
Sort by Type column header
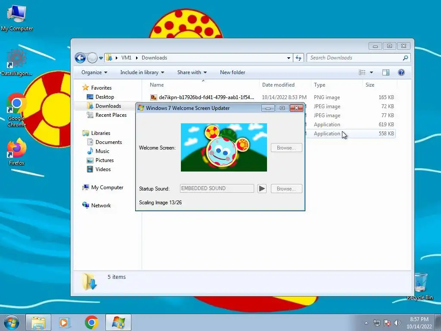(x=337, y=85)
